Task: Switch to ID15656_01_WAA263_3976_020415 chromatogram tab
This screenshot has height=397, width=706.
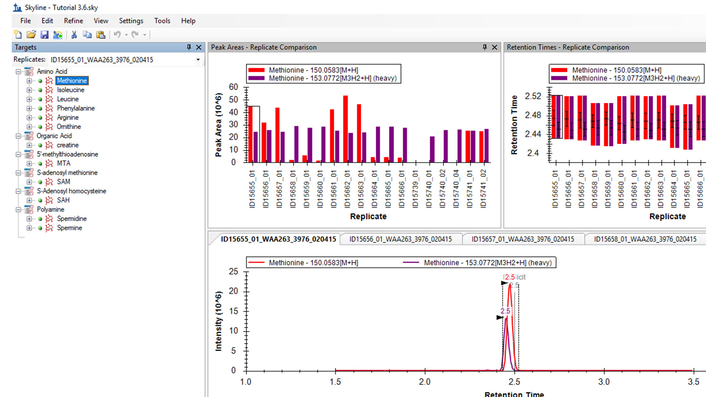Action: [x=400, y=239]
